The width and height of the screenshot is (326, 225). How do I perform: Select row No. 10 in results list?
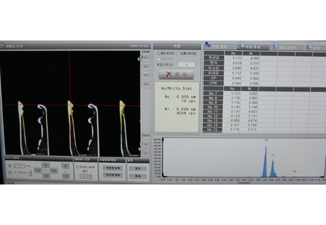click(x=213, y=107)
